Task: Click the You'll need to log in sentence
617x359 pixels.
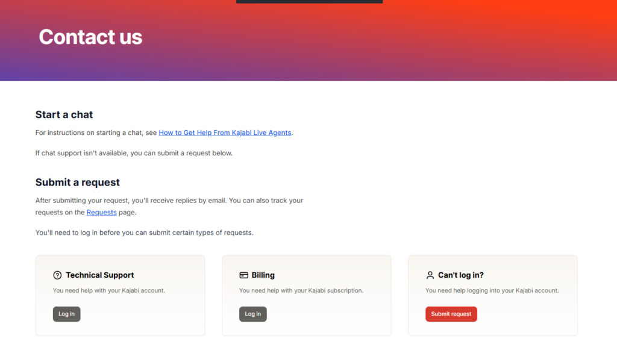Action: tap(144, 233)
